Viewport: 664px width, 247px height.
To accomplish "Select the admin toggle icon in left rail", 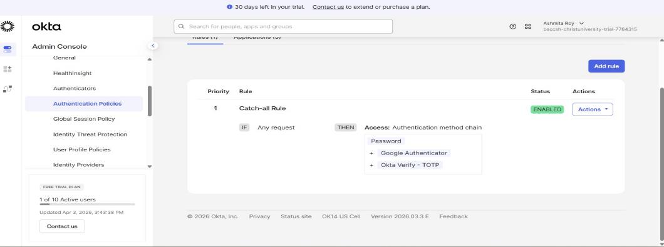I will tap(8, 49).
